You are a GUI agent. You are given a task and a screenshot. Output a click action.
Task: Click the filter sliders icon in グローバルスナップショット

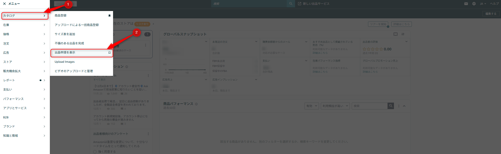403,34
